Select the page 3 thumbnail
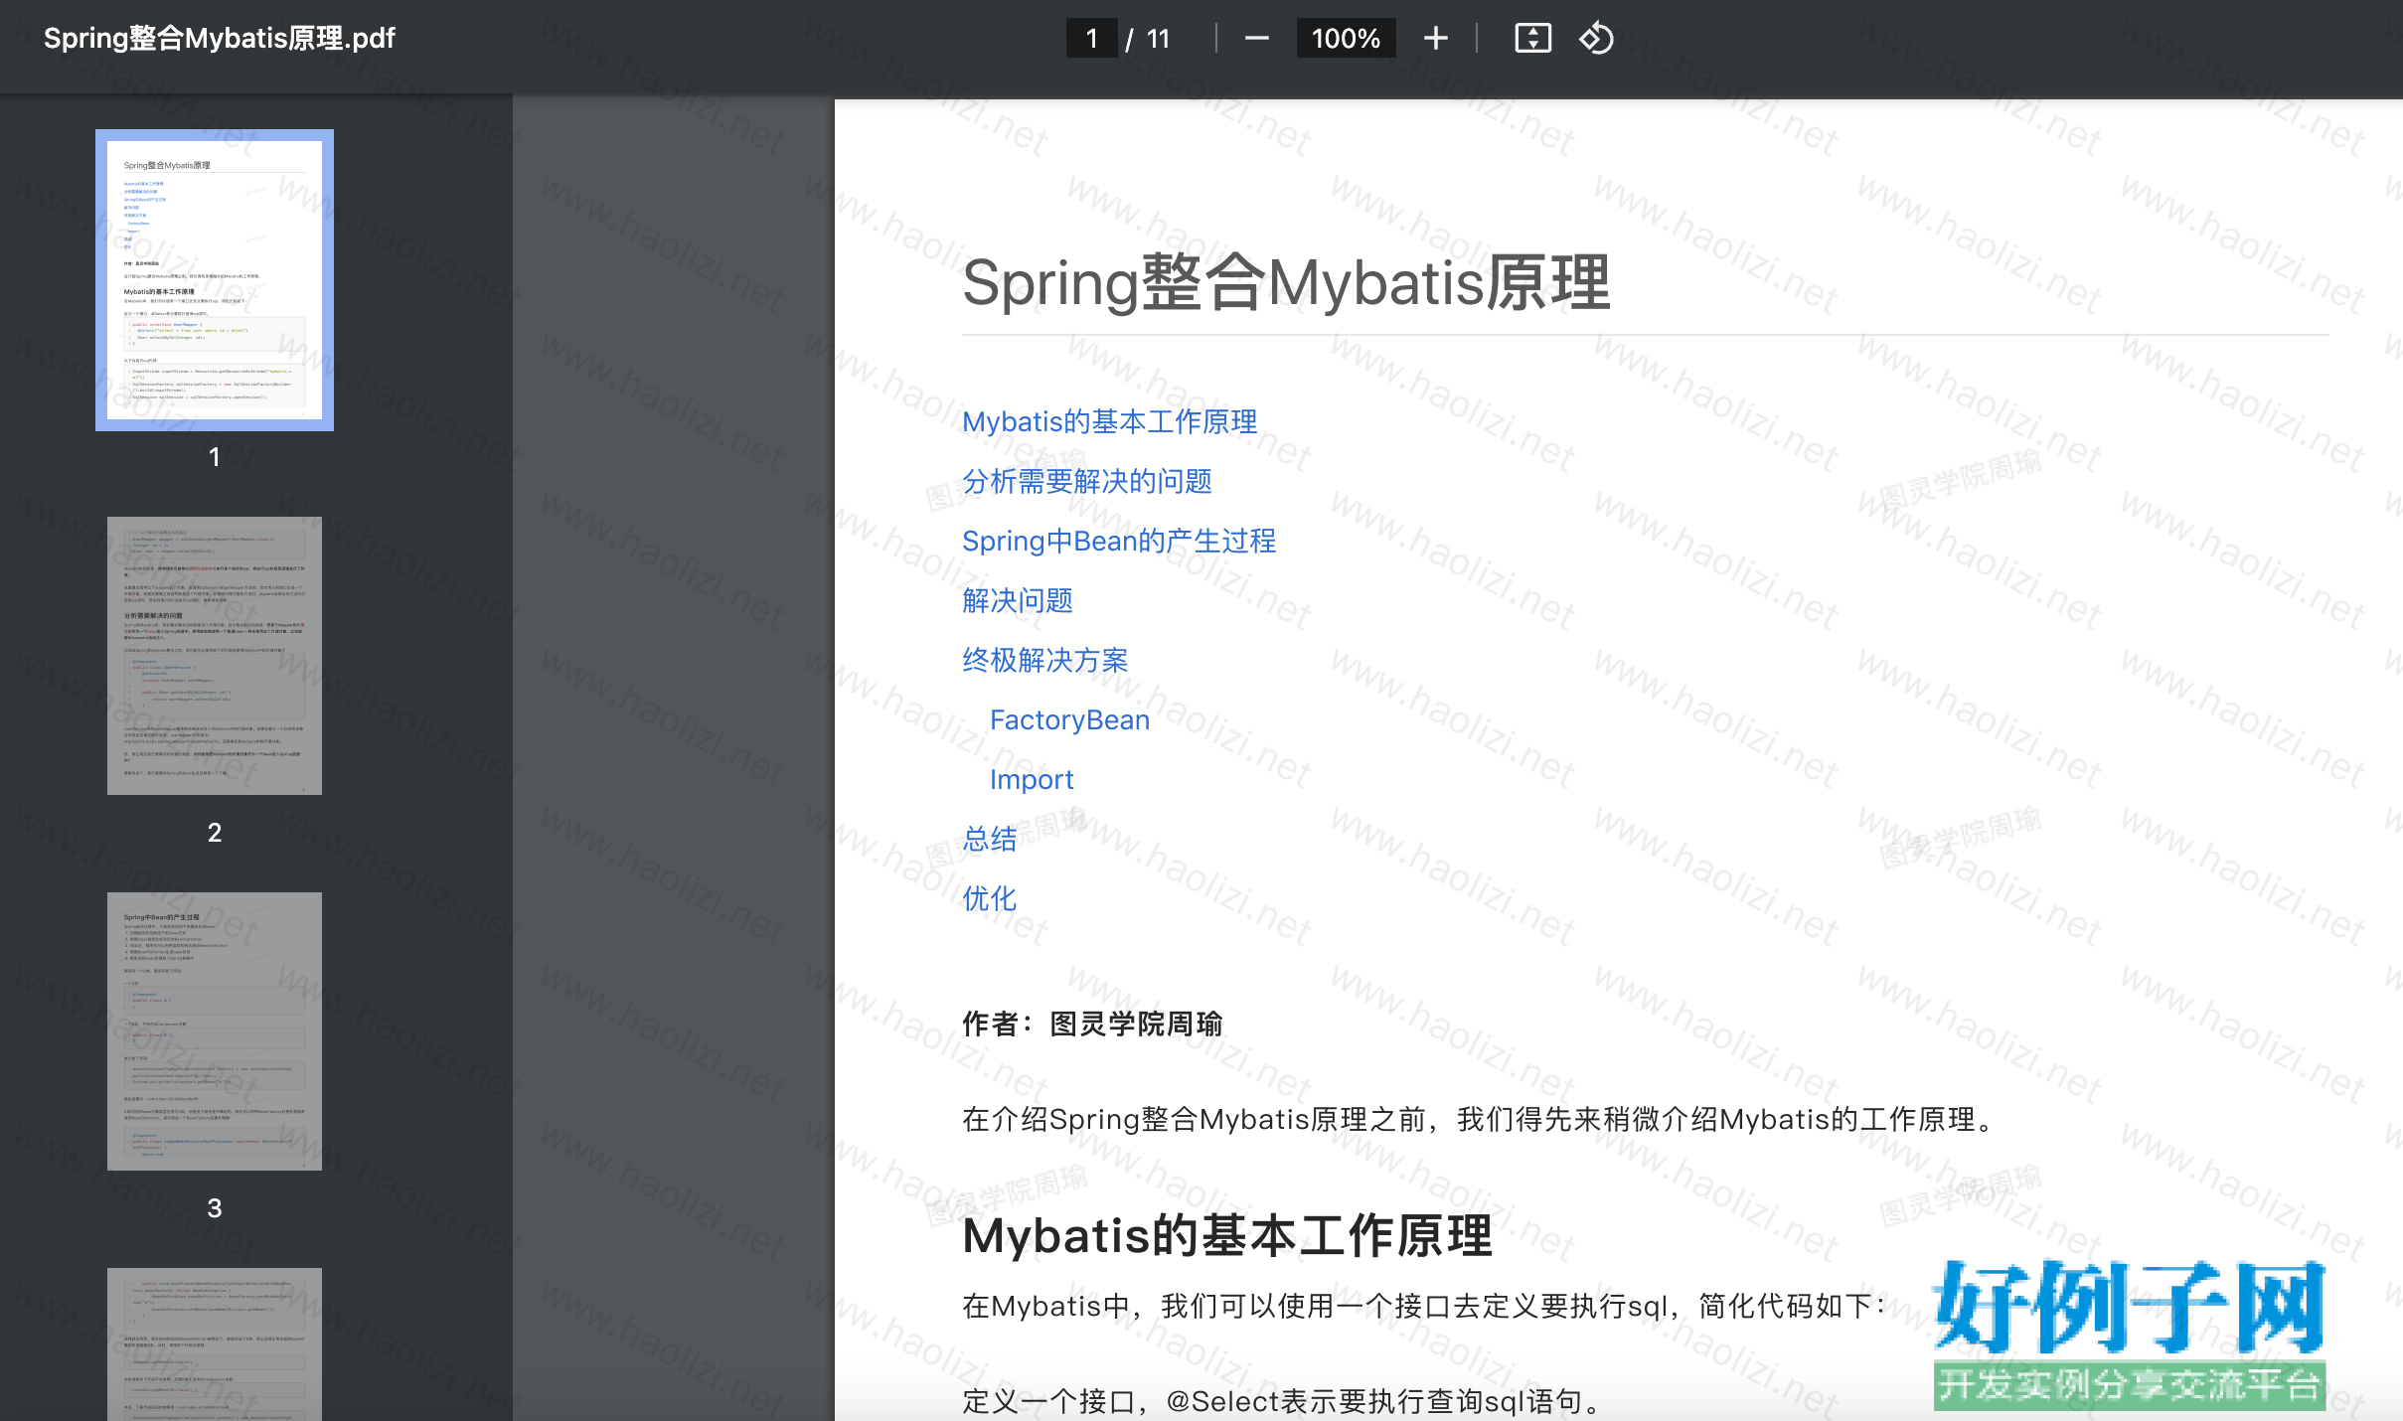 point(215,1030)
